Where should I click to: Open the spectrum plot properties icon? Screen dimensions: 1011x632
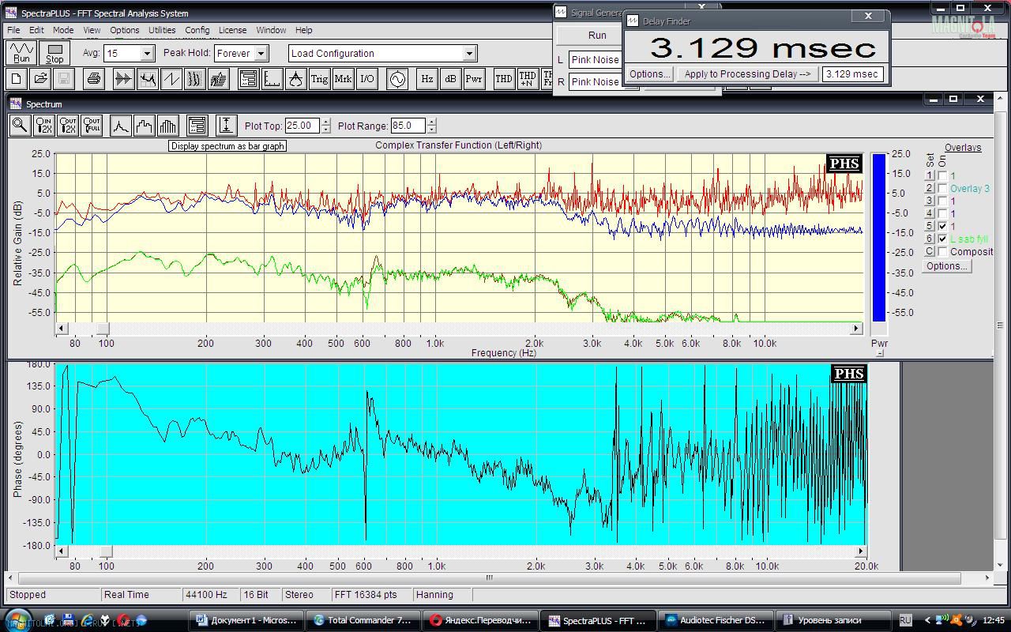point(197,125)
